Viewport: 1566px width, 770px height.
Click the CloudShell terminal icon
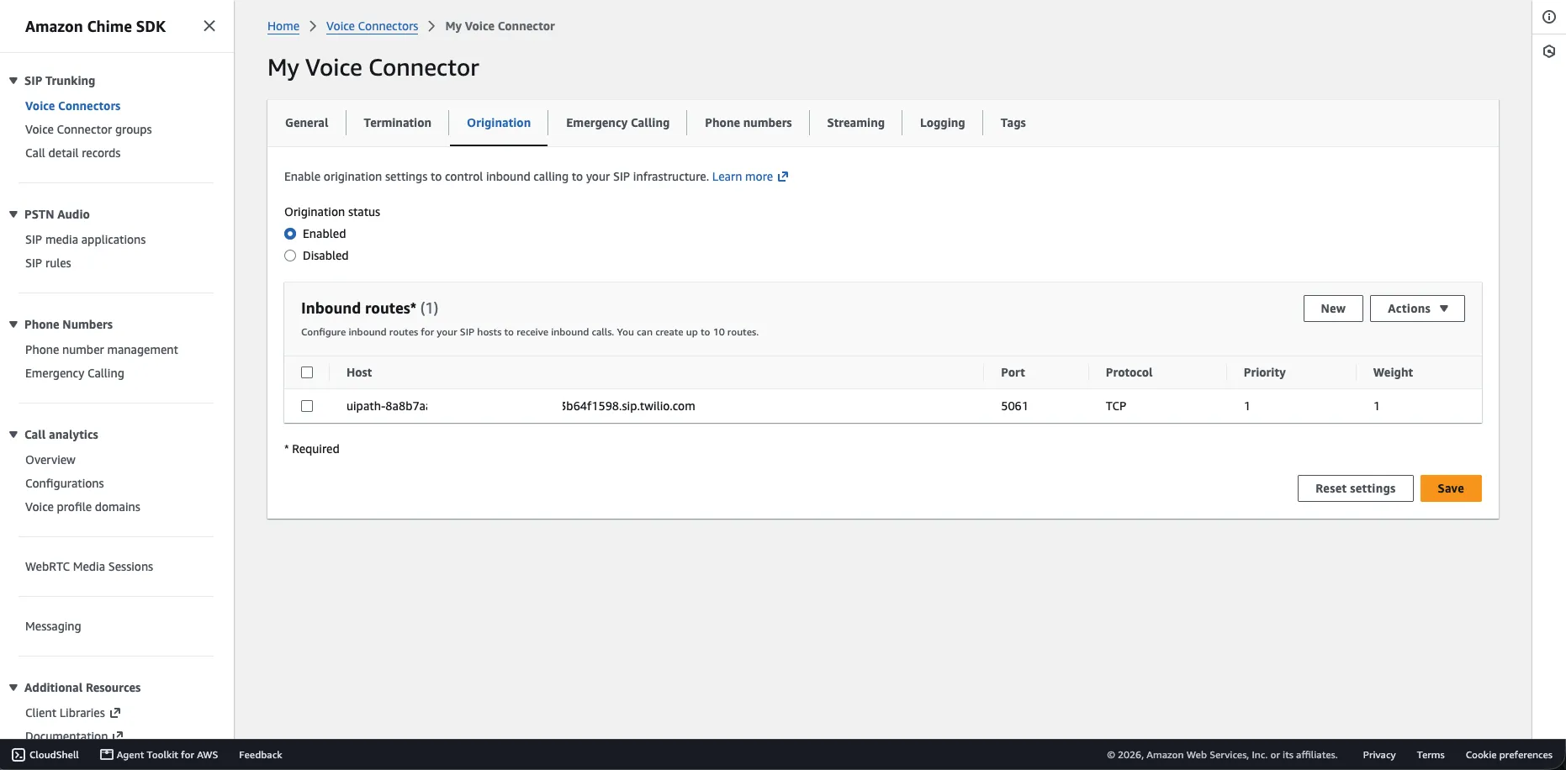[19, 755]
